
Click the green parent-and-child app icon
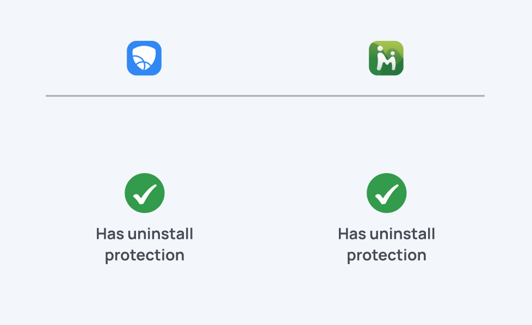(386, 58)
